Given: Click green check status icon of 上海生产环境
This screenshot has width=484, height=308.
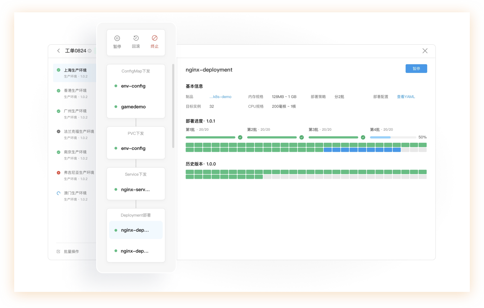Looking at the screenshot, I should (x=59, y=70).
